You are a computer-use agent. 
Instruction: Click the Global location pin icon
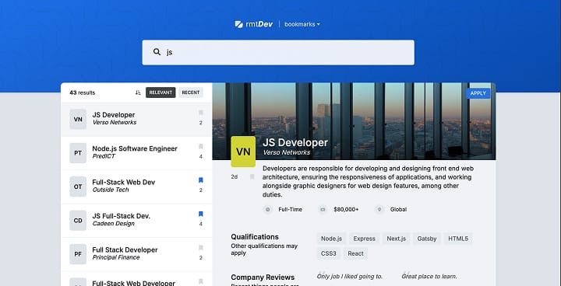tap(379, 210)
